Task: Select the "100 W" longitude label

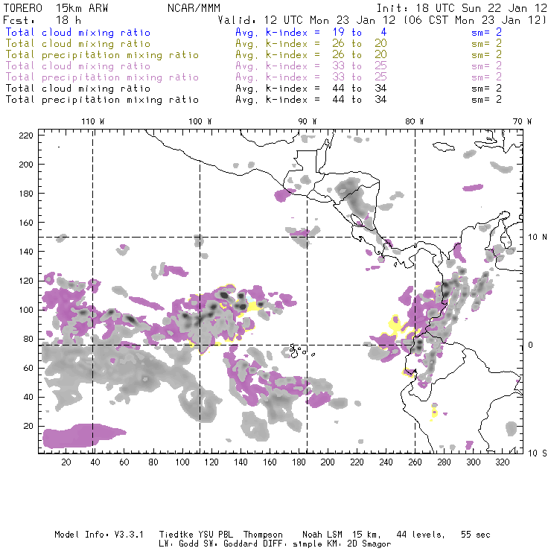Action: (x=200, y=121)
